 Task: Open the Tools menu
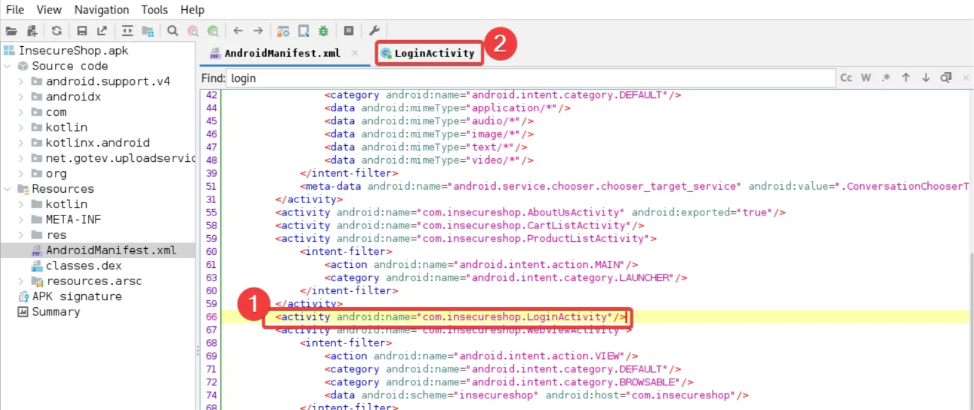tap(154, 10)
